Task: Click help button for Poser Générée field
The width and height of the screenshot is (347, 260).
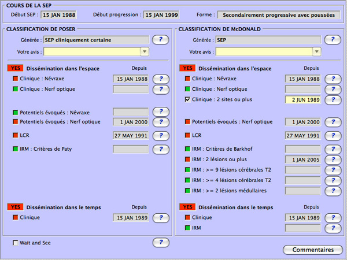Action: point(161,40)
